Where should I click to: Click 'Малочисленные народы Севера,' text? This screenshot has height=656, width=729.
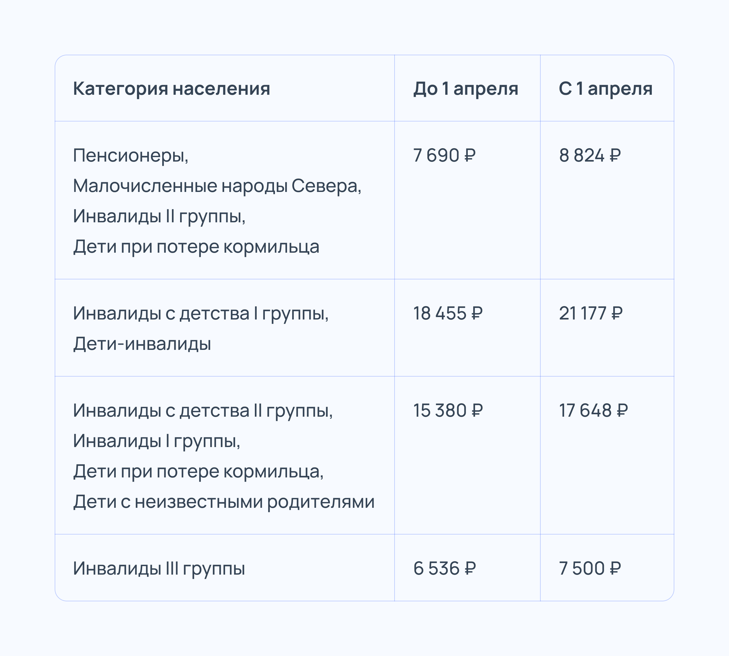[x=217, y=186]
